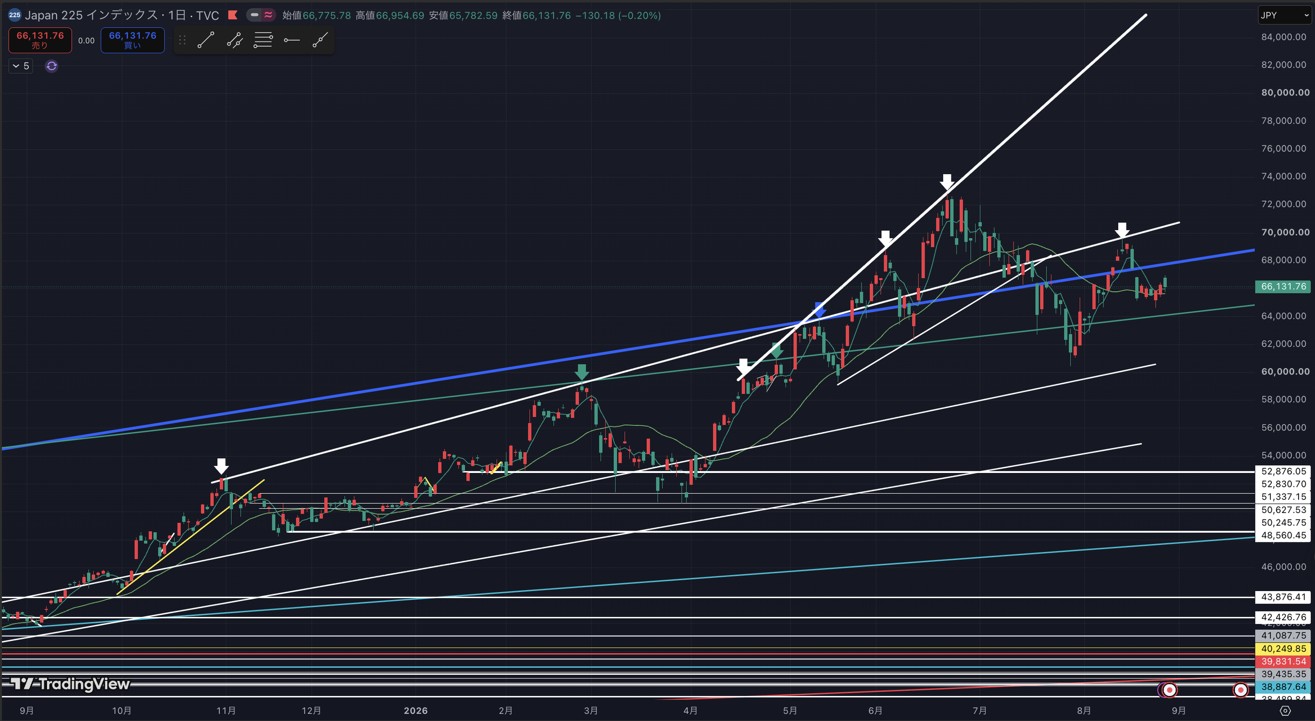Click the 48,560.45 price line label

pyautogui.click(x=1283, y=536)
